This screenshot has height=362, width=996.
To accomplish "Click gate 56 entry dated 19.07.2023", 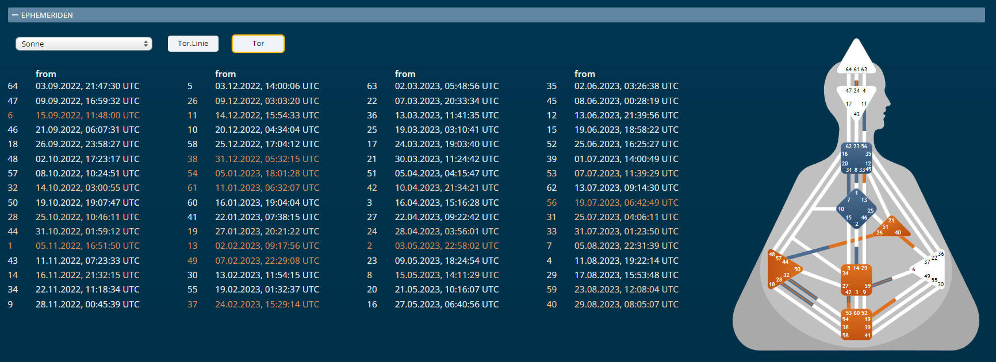I will pos(626,203).
